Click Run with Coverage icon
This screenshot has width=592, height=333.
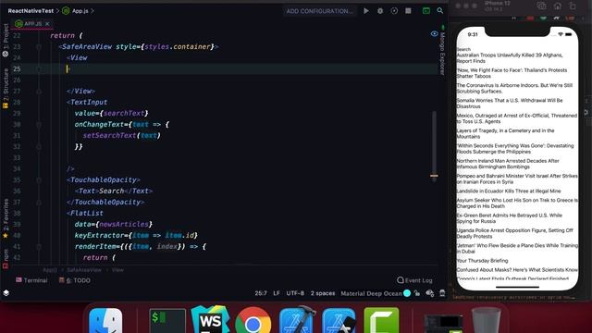click(394, 11)
